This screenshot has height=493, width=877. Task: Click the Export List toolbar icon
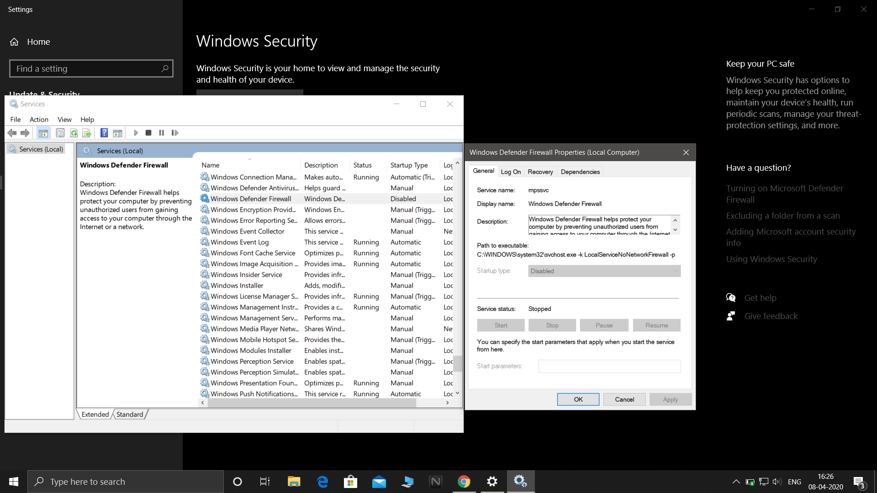pos(87,133)
